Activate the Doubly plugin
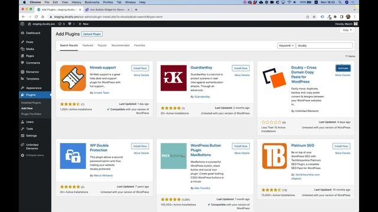This screenshot has height=212, width=378. pyautogui.click(x=343, y=68)
